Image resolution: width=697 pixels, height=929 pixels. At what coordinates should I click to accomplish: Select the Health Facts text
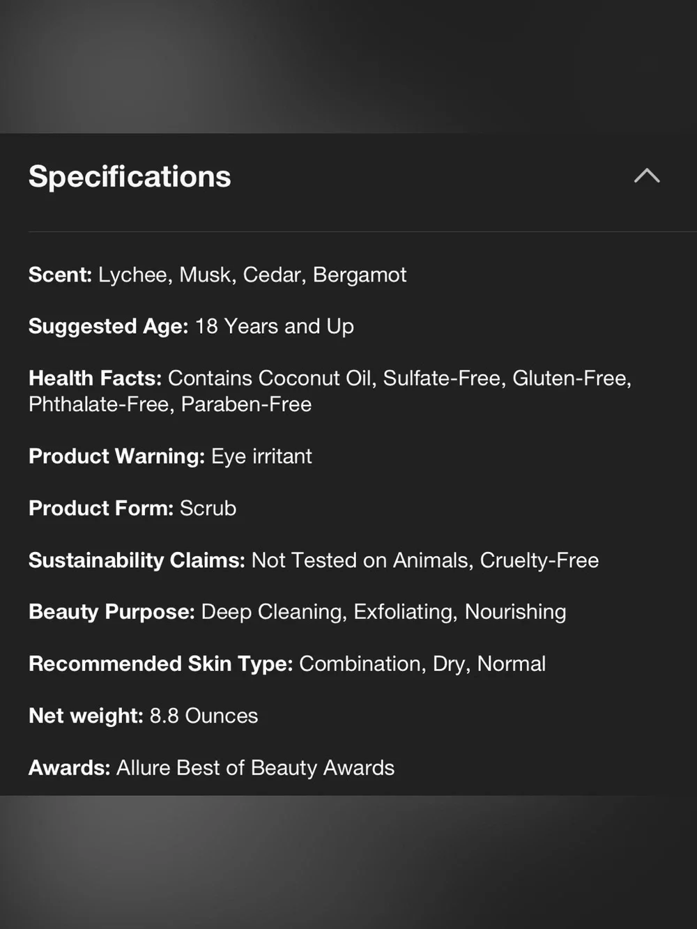(x=330, y=391)
